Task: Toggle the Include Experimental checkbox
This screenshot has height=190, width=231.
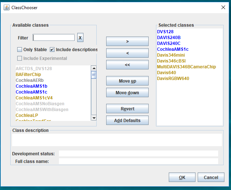Action: [20, 58]
